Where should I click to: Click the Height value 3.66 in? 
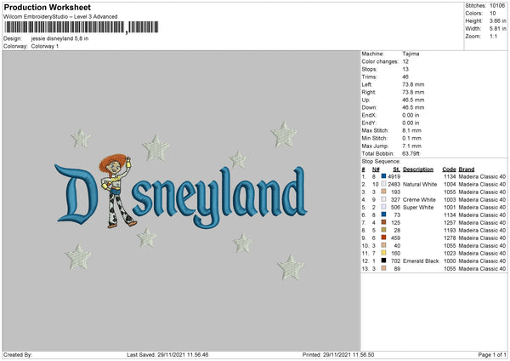pyautogui.click(x=497, y=20)
